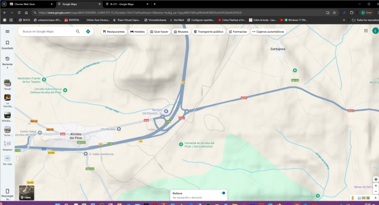
Task: Click the green park marker below Garbajosa
Action: click(295, 70)
